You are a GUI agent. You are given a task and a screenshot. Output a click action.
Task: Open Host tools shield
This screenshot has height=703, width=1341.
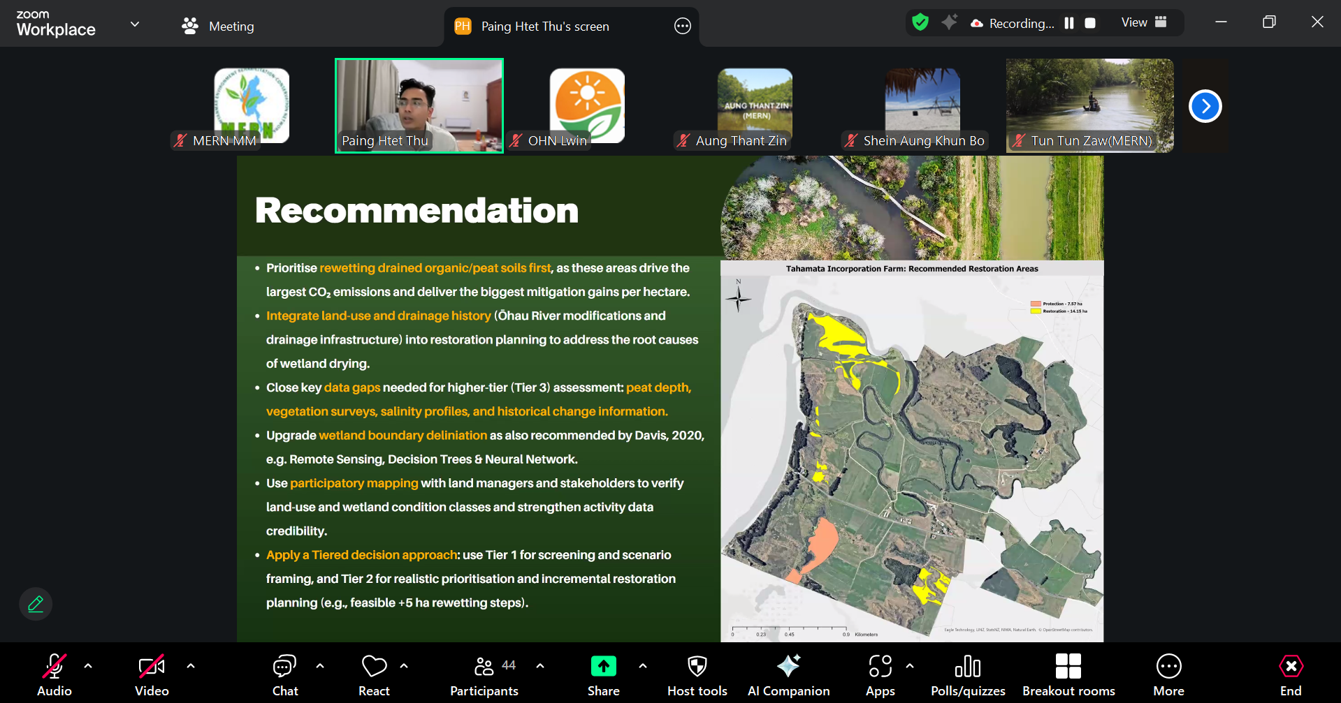tap(697, 675)
